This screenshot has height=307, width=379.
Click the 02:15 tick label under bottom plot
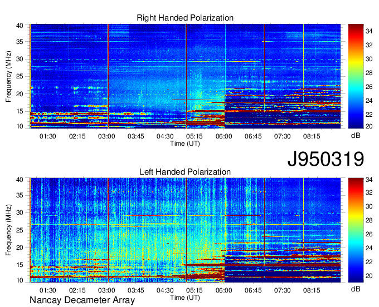pyautogui.click(x=77, y=290)
